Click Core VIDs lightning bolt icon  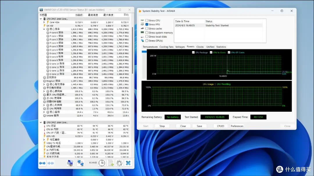tap(48, 22)
